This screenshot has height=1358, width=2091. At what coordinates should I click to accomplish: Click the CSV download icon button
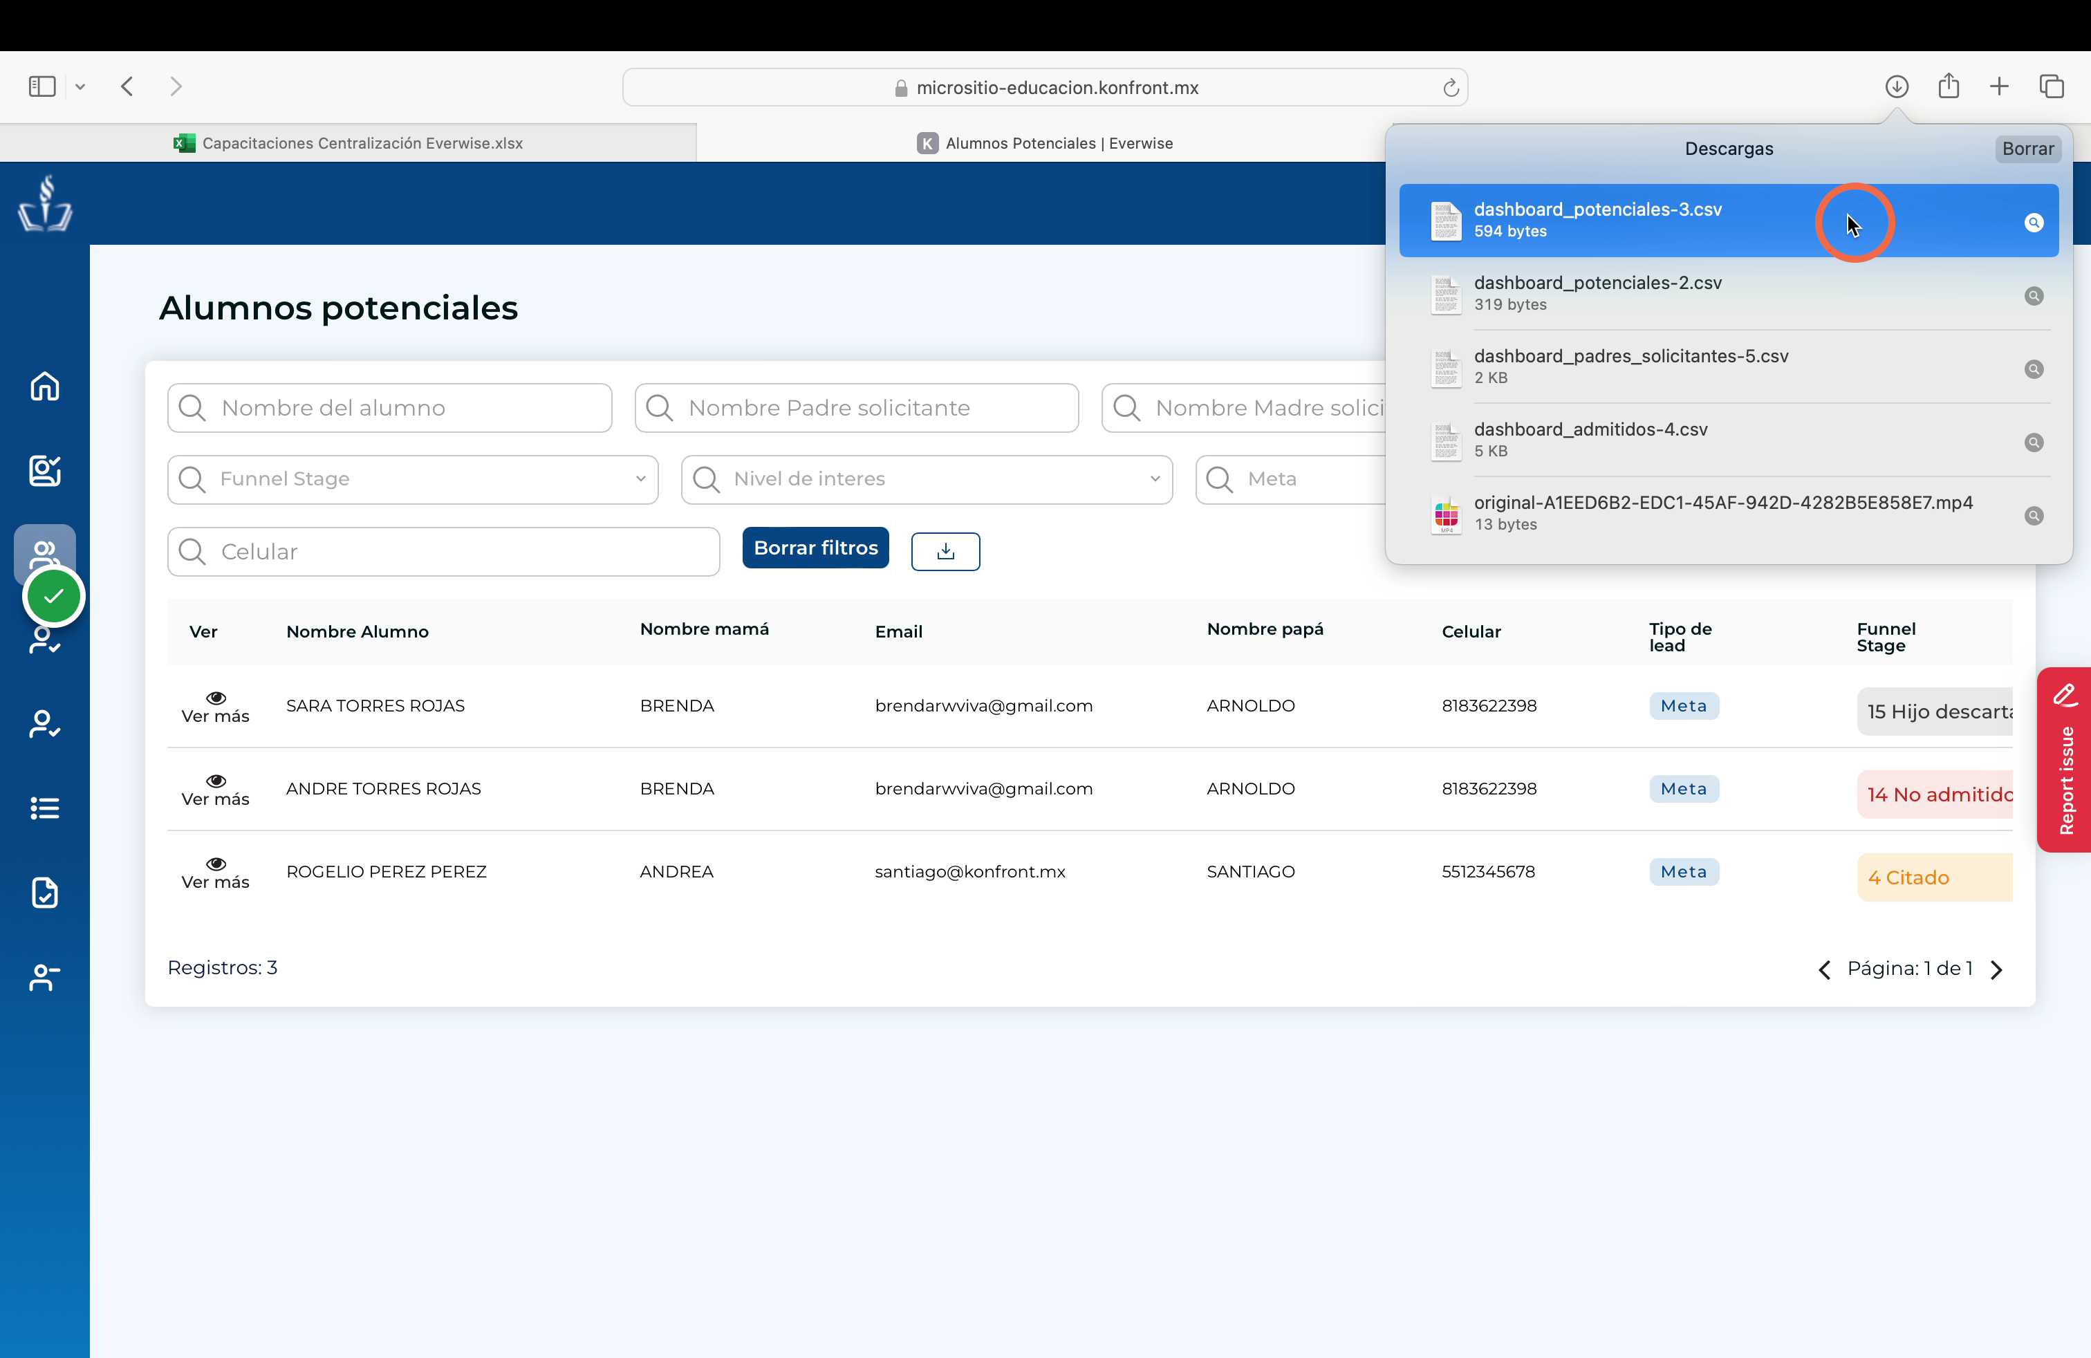(x=945, y=551)
